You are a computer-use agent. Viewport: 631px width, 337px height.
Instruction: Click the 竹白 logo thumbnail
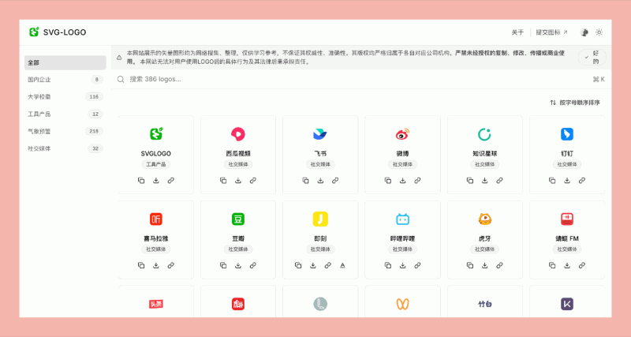click(484, 304)
